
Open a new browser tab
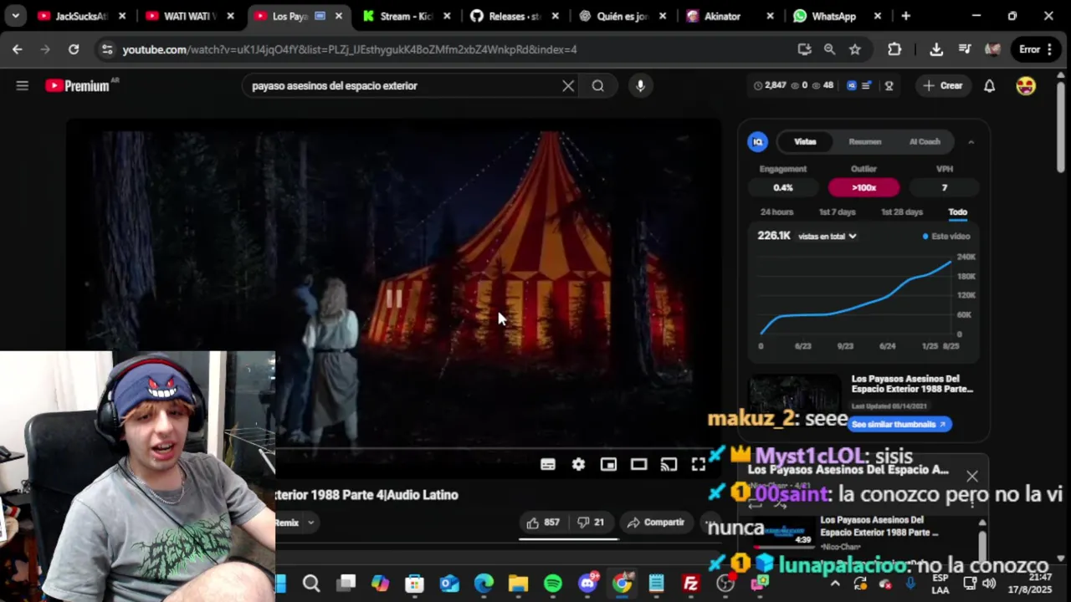tap(906, 16)
